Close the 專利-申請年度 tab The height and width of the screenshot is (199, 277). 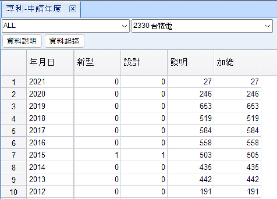pos(73,9)
